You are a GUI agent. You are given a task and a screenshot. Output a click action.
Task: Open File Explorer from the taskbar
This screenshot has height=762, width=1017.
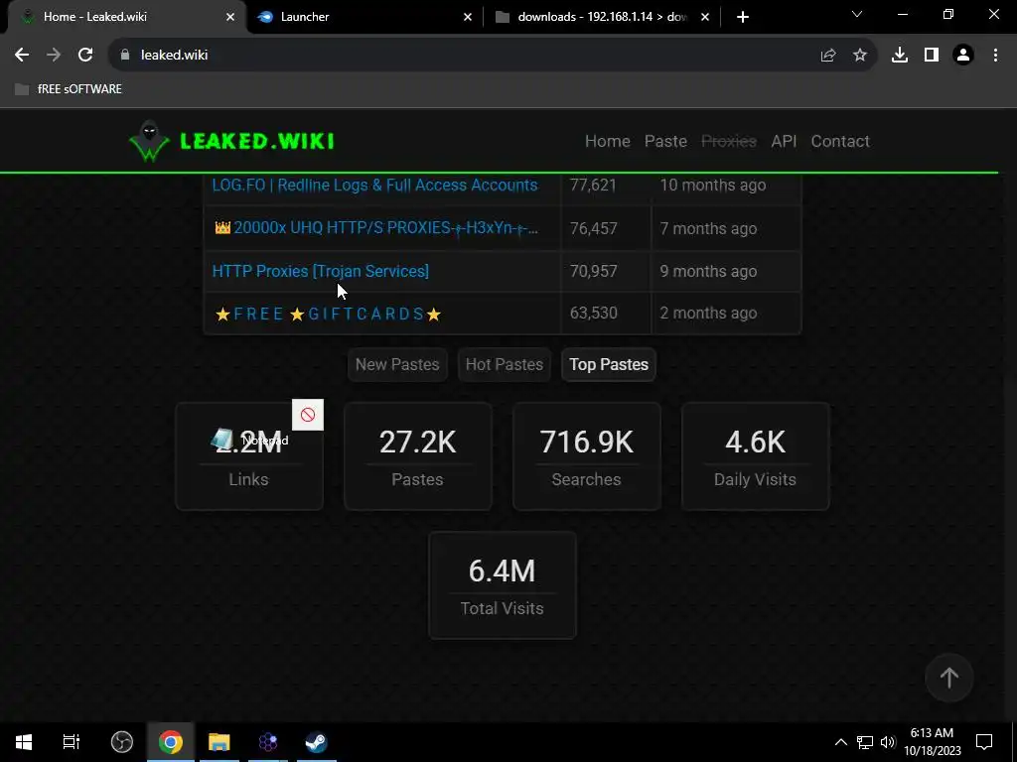pyautogui.click(x=219, y=742)
